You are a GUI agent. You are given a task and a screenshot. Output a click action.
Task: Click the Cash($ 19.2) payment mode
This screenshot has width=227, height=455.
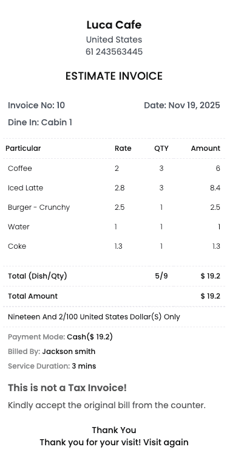[90, 337]
